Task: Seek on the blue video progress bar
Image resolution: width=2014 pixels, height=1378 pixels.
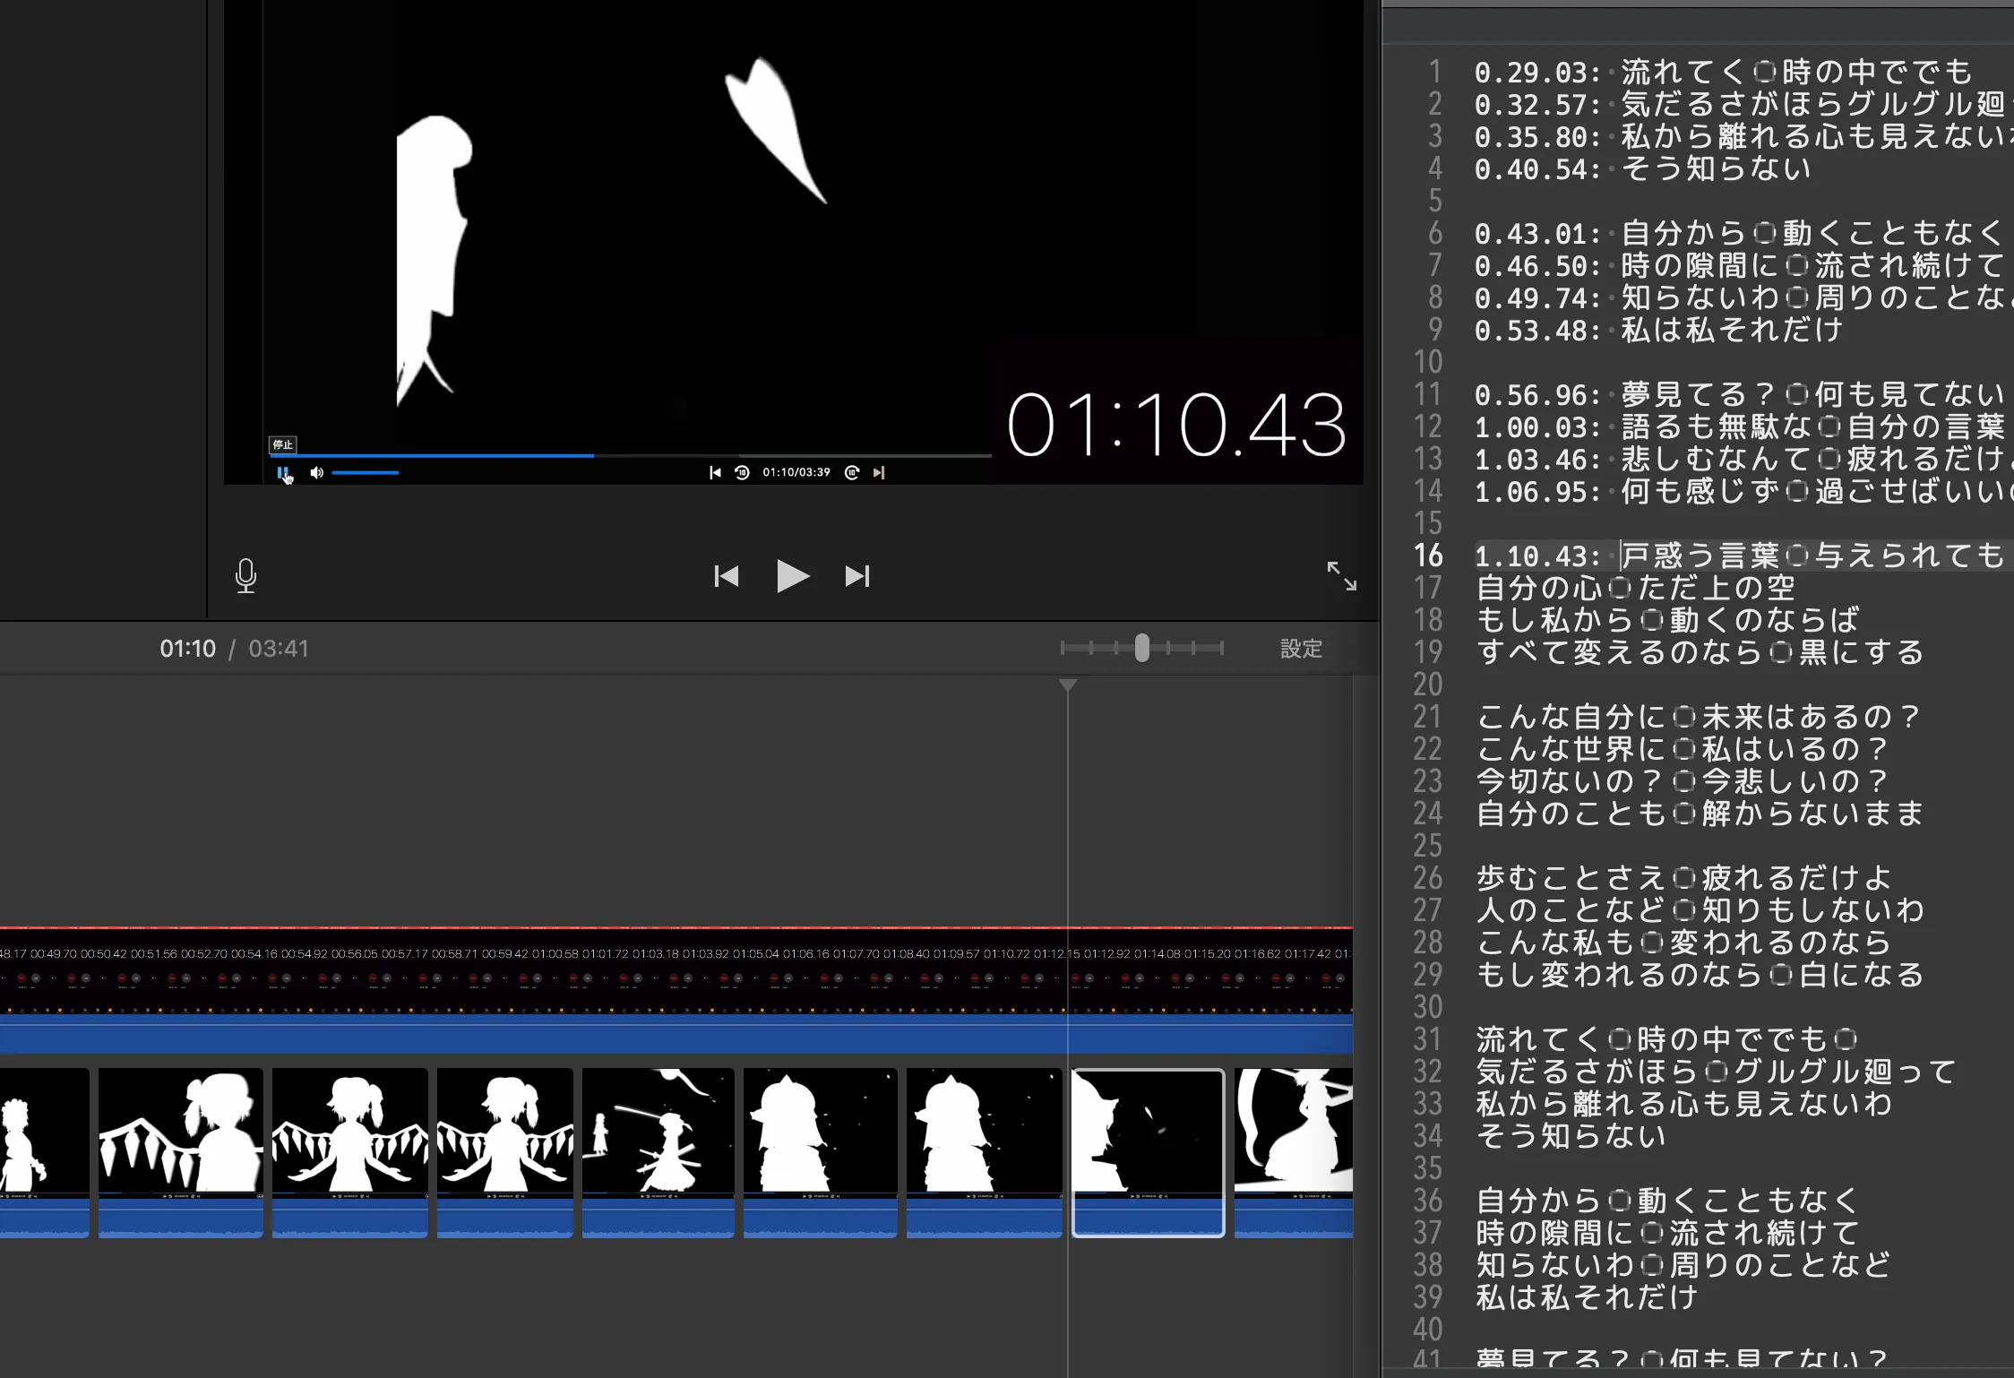Action: [x=630, y=455]
